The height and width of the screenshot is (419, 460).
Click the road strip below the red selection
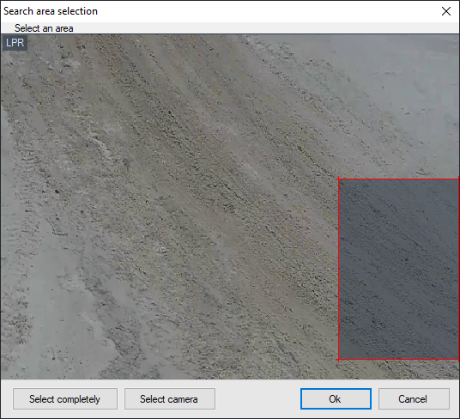point(398,370)
